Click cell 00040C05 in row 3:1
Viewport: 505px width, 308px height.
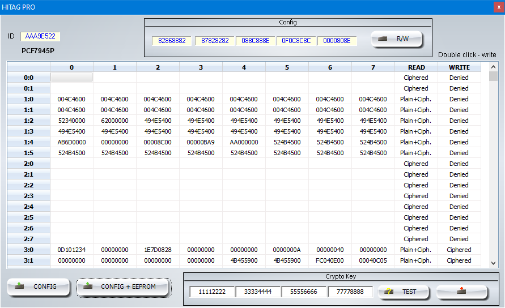pos(374,260)
